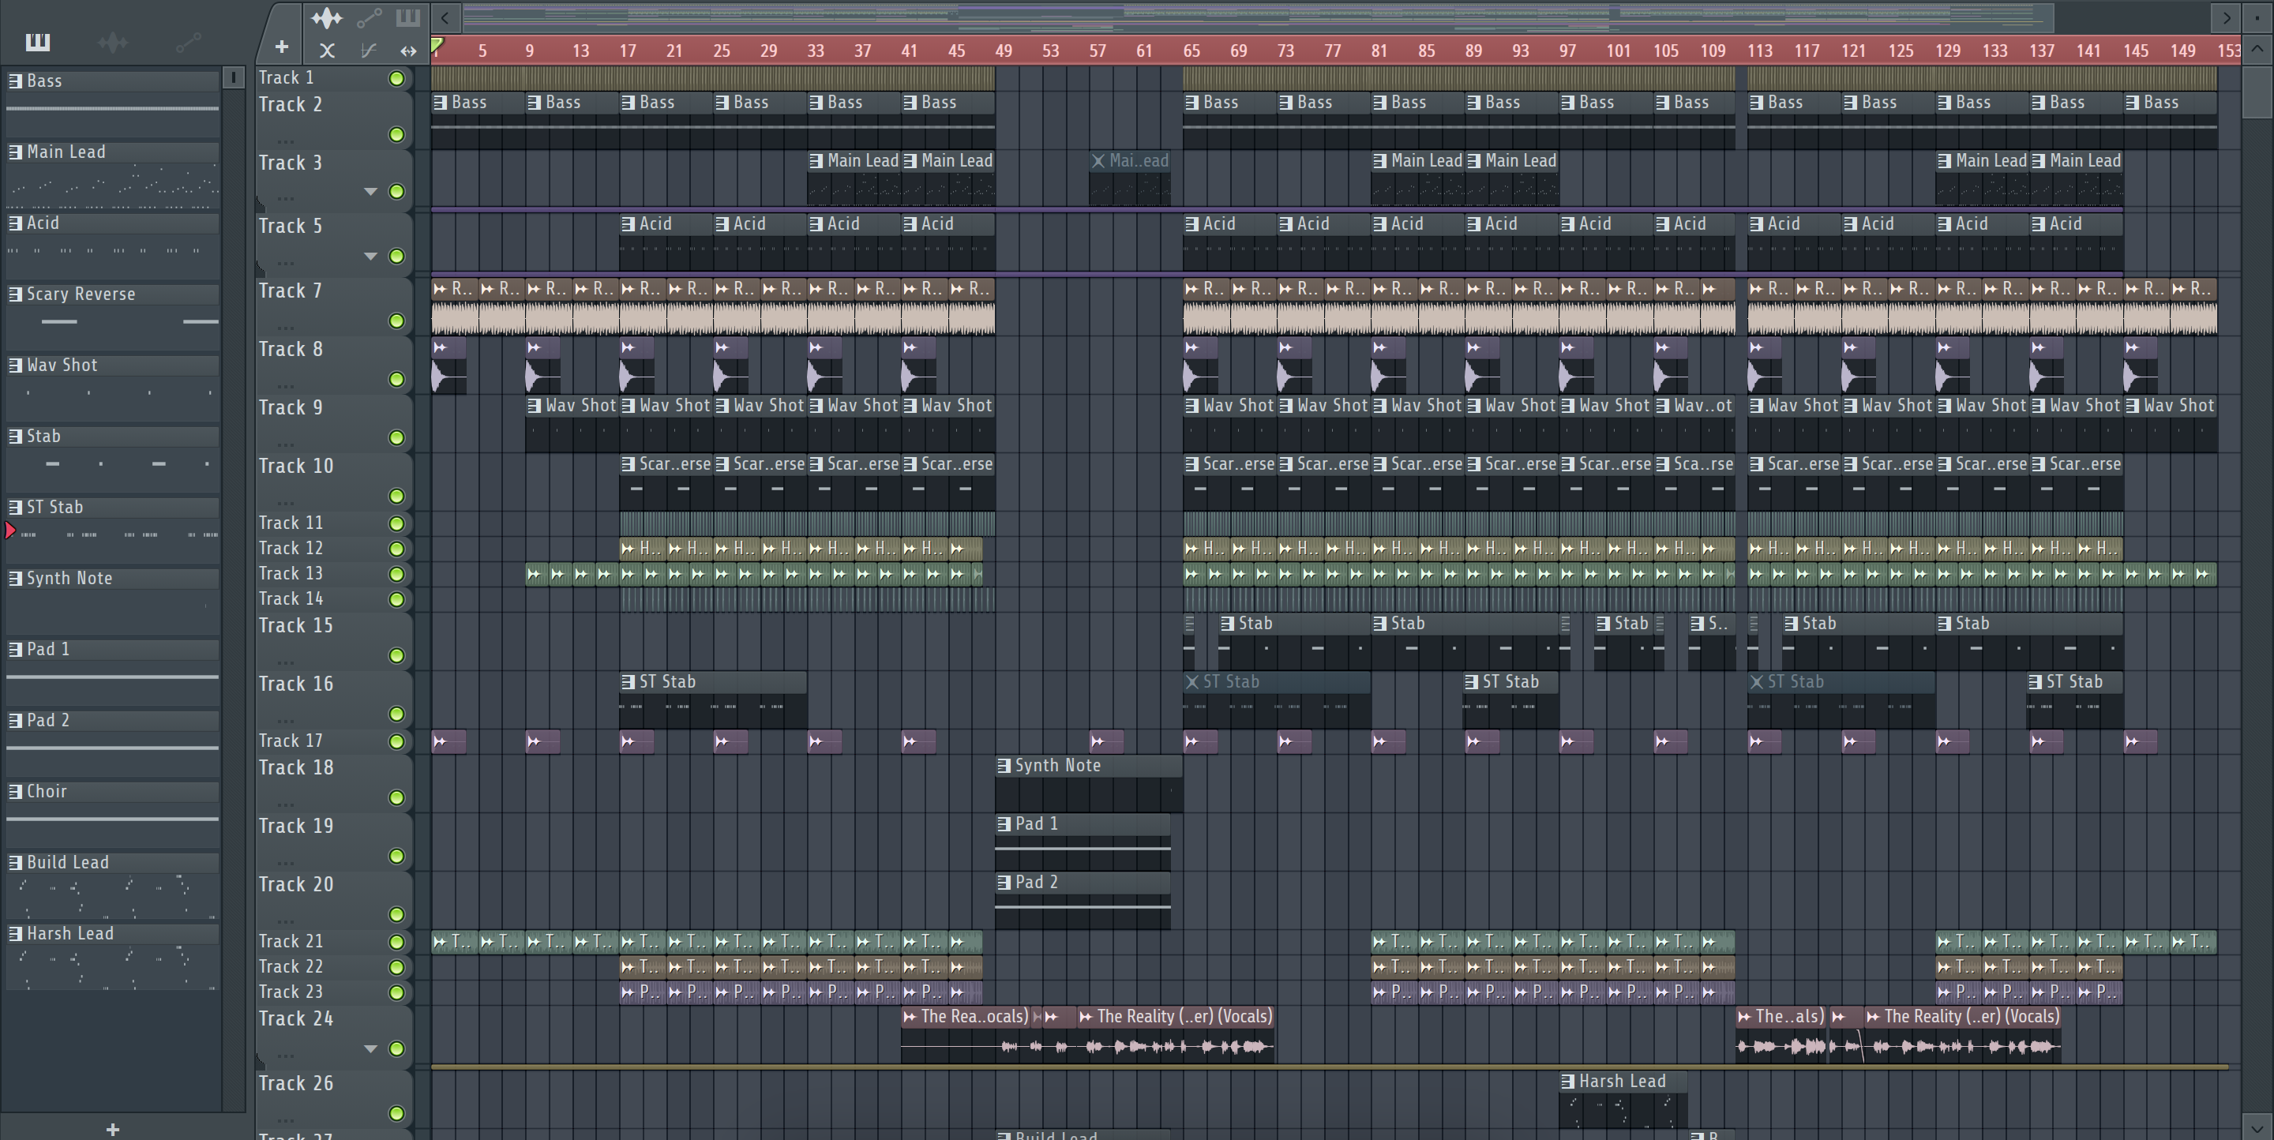Image resolution: width=2274 pixels, height=1140 pixels.
Task: Collapse Track 5 with its arrow
Action: [x=371, y=256]
